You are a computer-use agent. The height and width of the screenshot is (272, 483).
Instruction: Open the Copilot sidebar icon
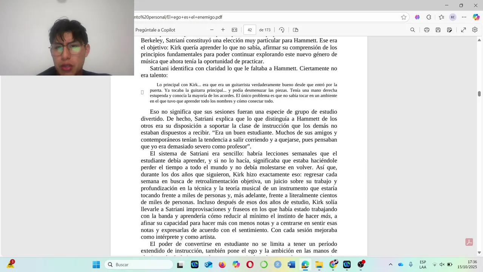(x=475, y=17)
